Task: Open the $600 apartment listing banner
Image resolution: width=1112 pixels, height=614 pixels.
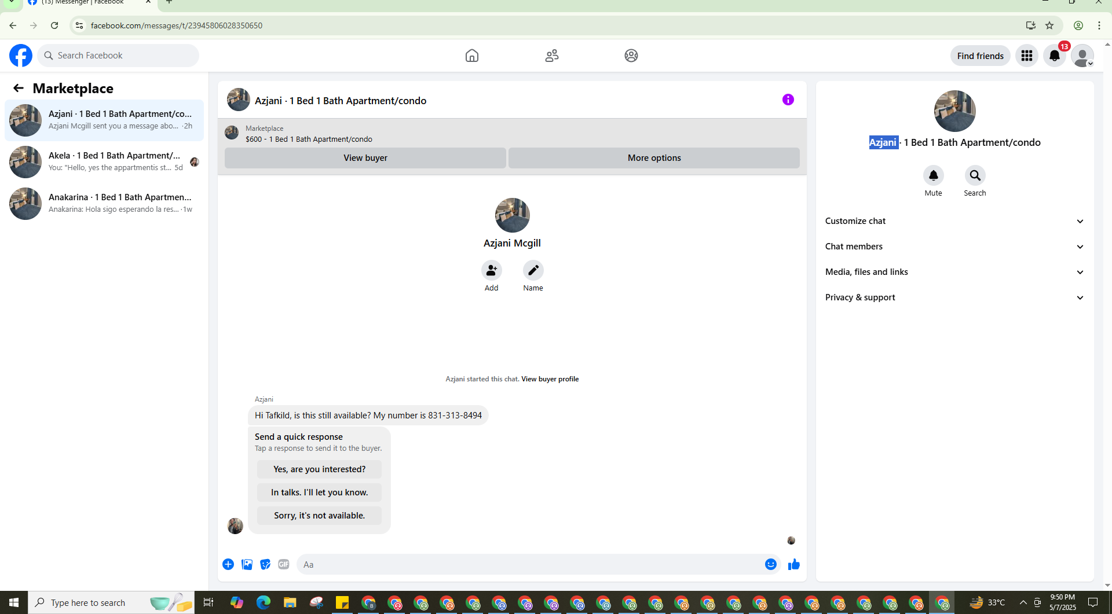Action: tap(512, 134)
